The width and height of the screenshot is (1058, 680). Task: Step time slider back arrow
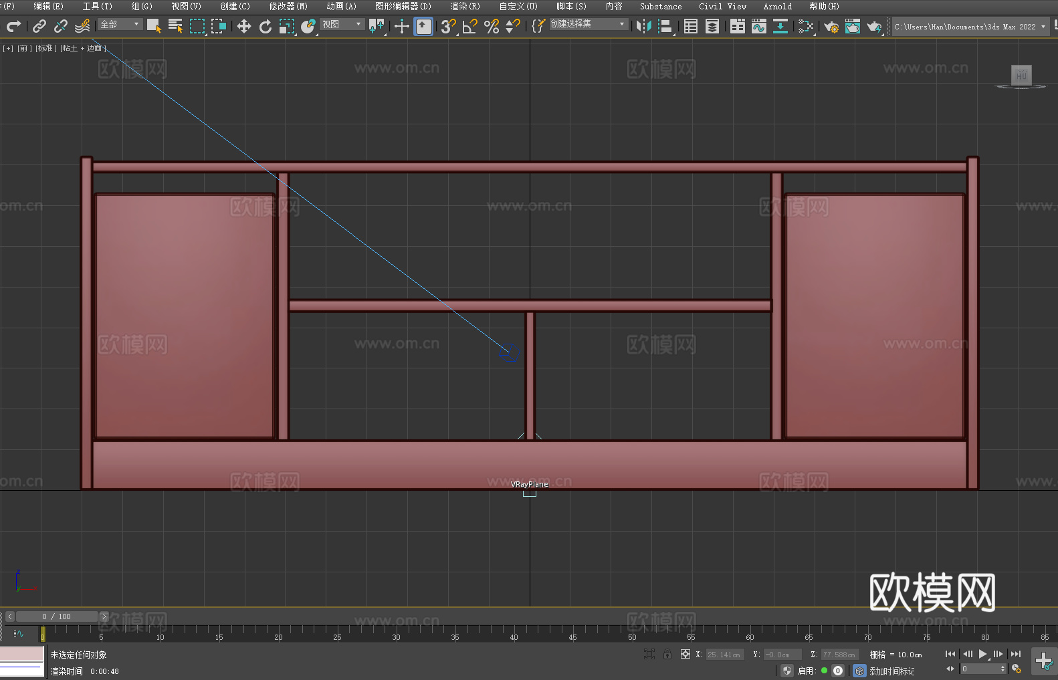[9, 616]
